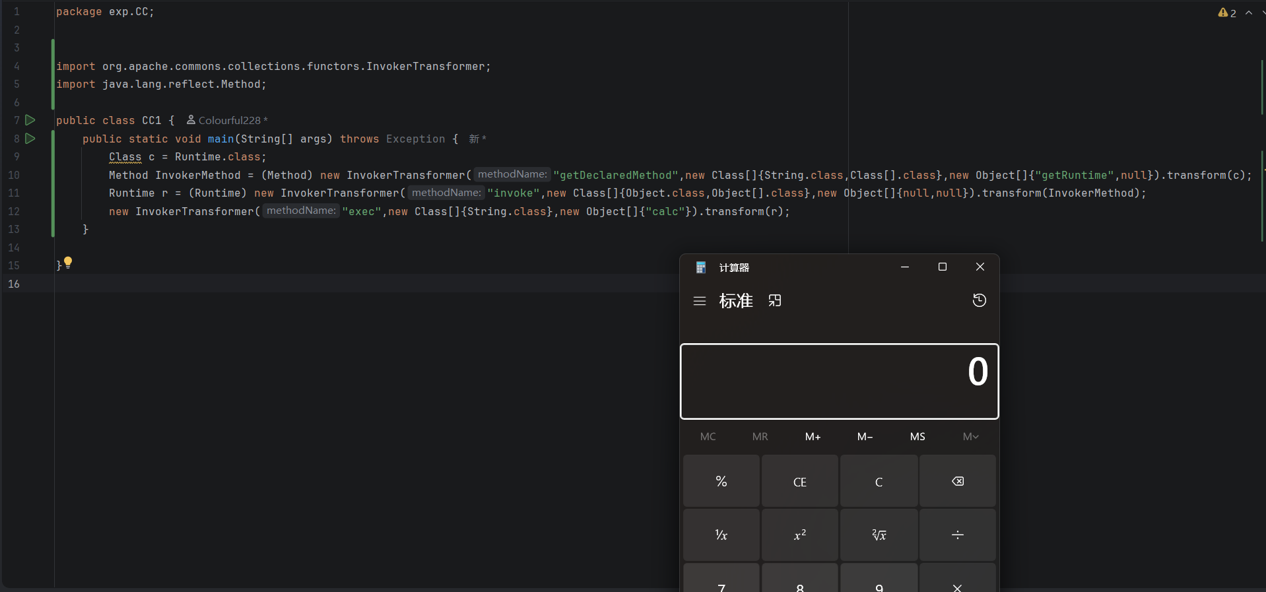Image resolution: width=1266 pixels, height=592 pixels.
Task: Run the CC1 class from gutter arrow
Action: pos(30,120)
